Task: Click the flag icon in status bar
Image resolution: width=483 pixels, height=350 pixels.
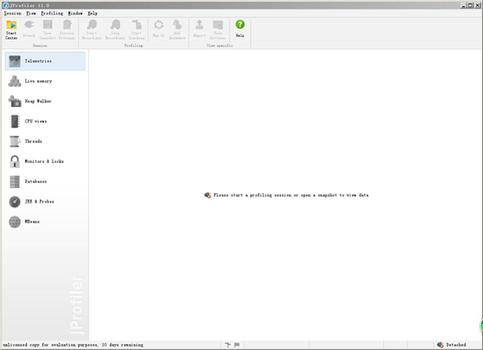Action: coord(237,345)
